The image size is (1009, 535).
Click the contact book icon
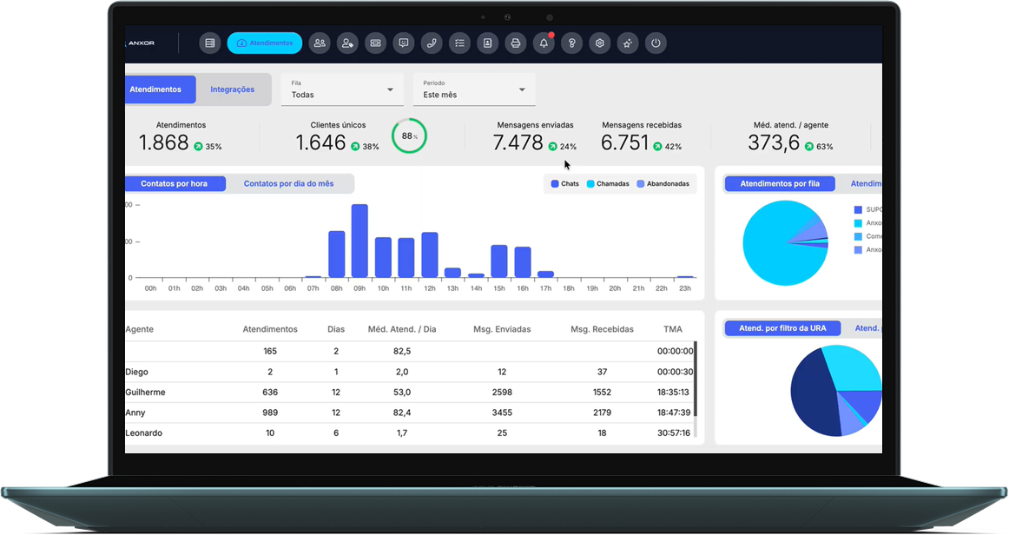coord(488,43)
